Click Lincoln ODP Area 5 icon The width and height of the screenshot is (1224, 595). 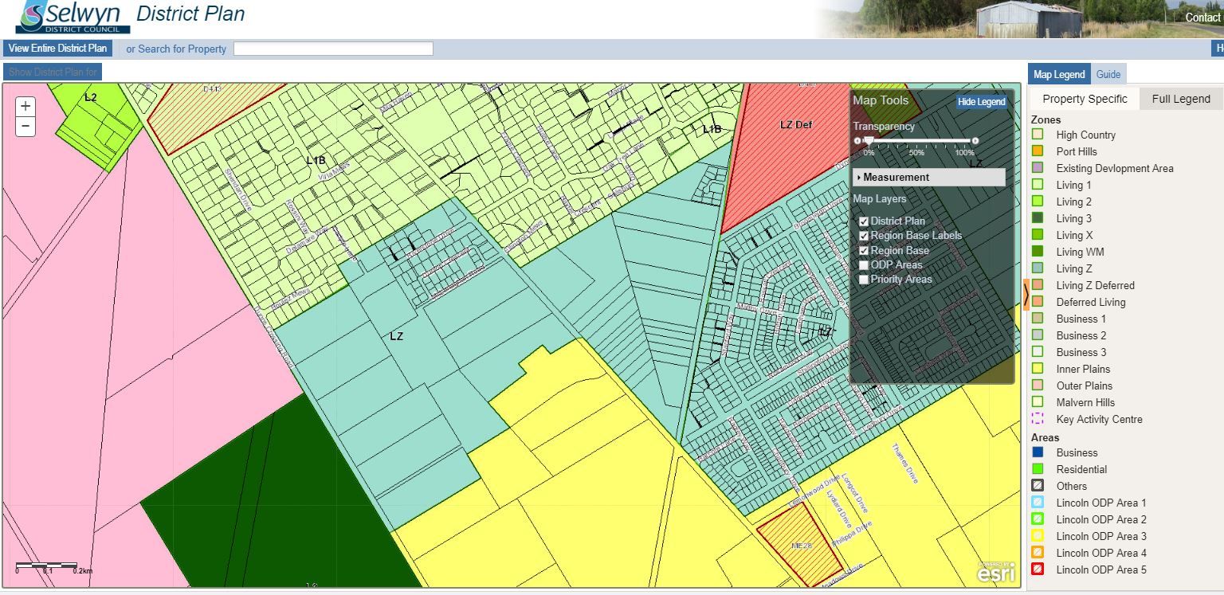click(x=1038, y=570)
